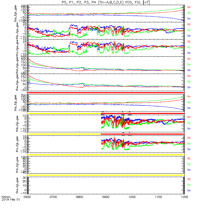
Task: Click red bar segment above thc_fgl_gse panel
Action: coord(143,134)
